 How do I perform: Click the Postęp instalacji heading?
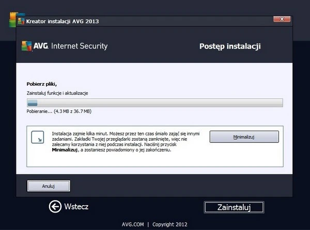(x=230, y=46)
